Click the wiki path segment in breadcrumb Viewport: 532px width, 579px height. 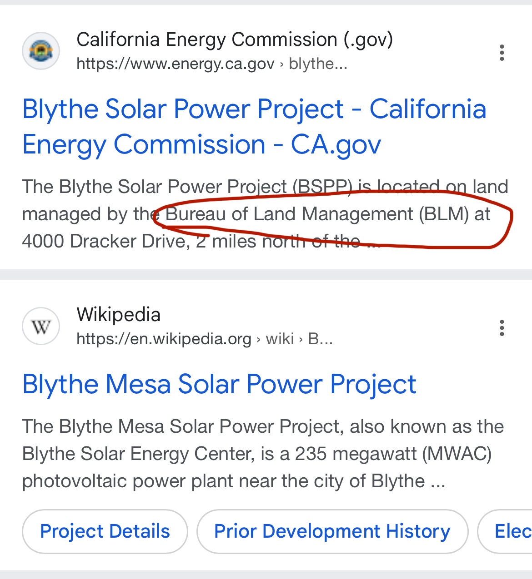tap(280, 339)
